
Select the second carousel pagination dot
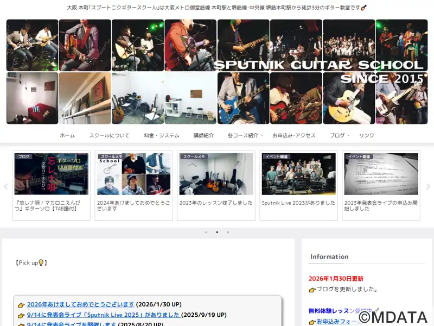coord(217,232)
